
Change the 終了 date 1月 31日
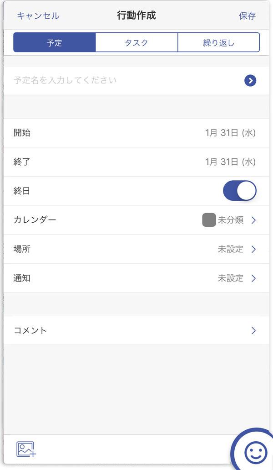click(x=230, y=162)
